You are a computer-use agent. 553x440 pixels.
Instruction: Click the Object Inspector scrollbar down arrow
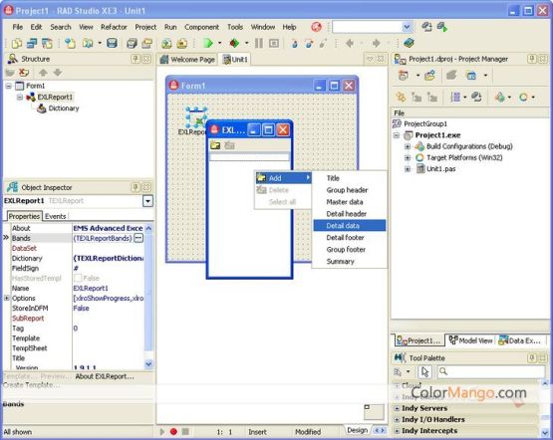[148, 364]
